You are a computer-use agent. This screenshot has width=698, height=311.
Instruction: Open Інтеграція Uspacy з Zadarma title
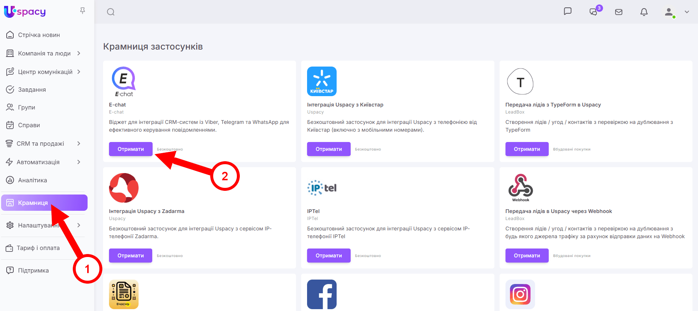click(147, 211)
